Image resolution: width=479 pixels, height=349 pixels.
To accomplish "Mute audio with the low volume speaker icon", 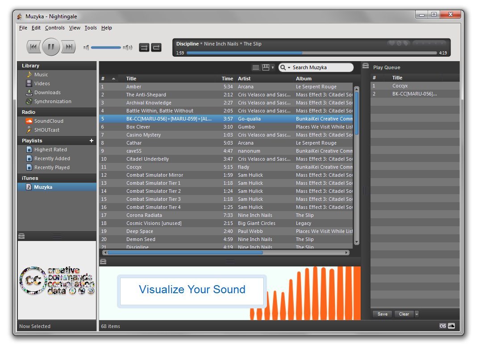I will pos(86,47).
